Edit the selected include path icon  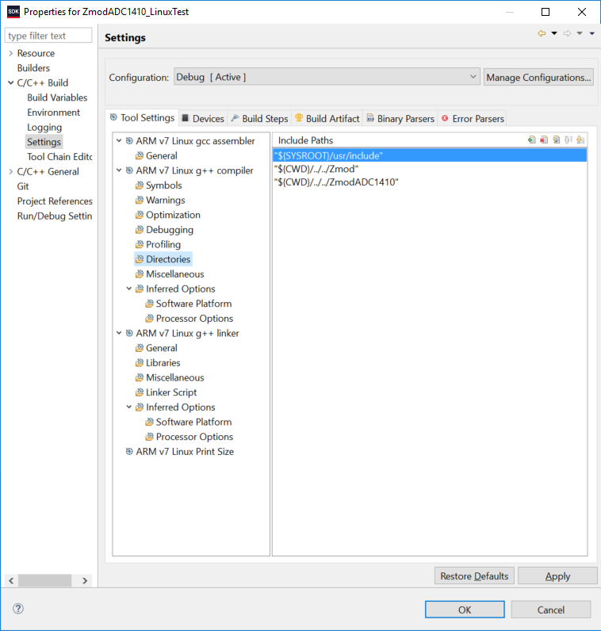[557, 140]
